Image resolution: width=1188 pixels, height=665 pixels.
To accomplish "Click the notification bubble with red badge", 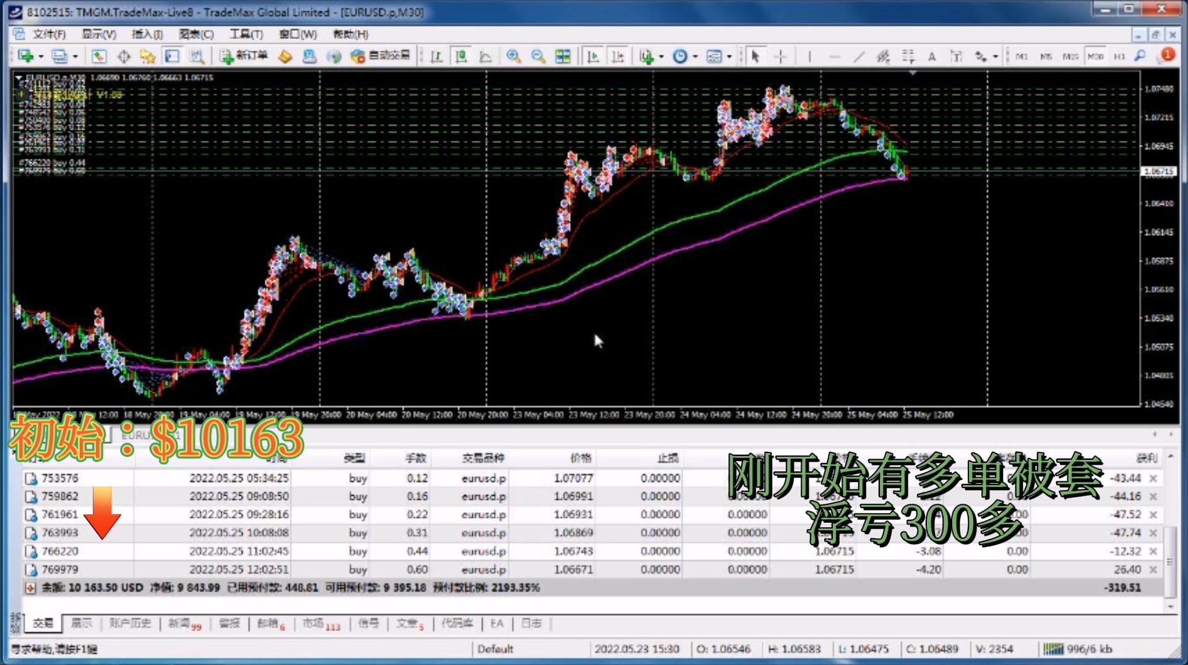I will pyautogui.click(x=1166, y=56).
